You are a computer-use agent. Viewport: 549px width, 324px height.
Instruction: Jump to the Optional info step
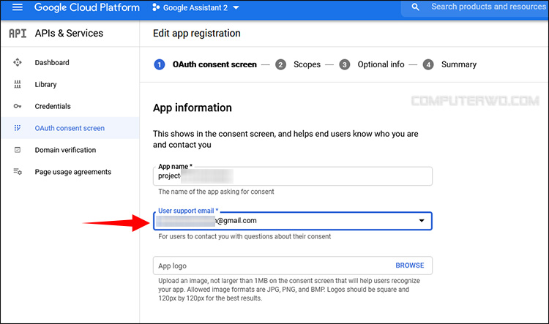(381, 64)
